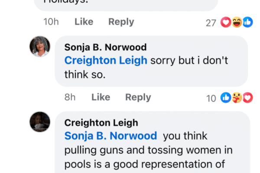Reply to Sonja B. Norwood's comment
This screenshot has width=260, height=173.
[138, 97]
